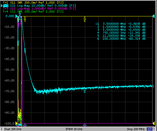Click yellow marker 5 at top of graph

[x=25, y=19]
